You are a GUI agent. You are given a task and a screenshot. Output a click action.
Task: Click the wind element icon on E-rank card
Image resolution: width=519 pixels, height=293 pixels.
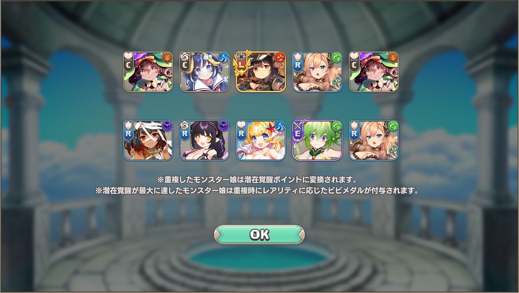coord(337,126)
